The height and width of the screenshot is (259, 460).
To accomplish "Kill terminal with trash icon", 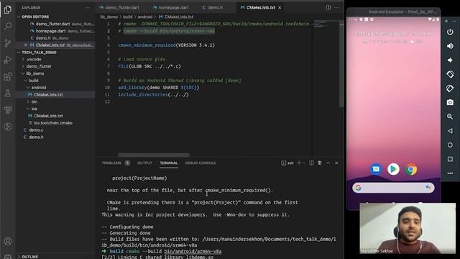I will [x=320, y=163].
